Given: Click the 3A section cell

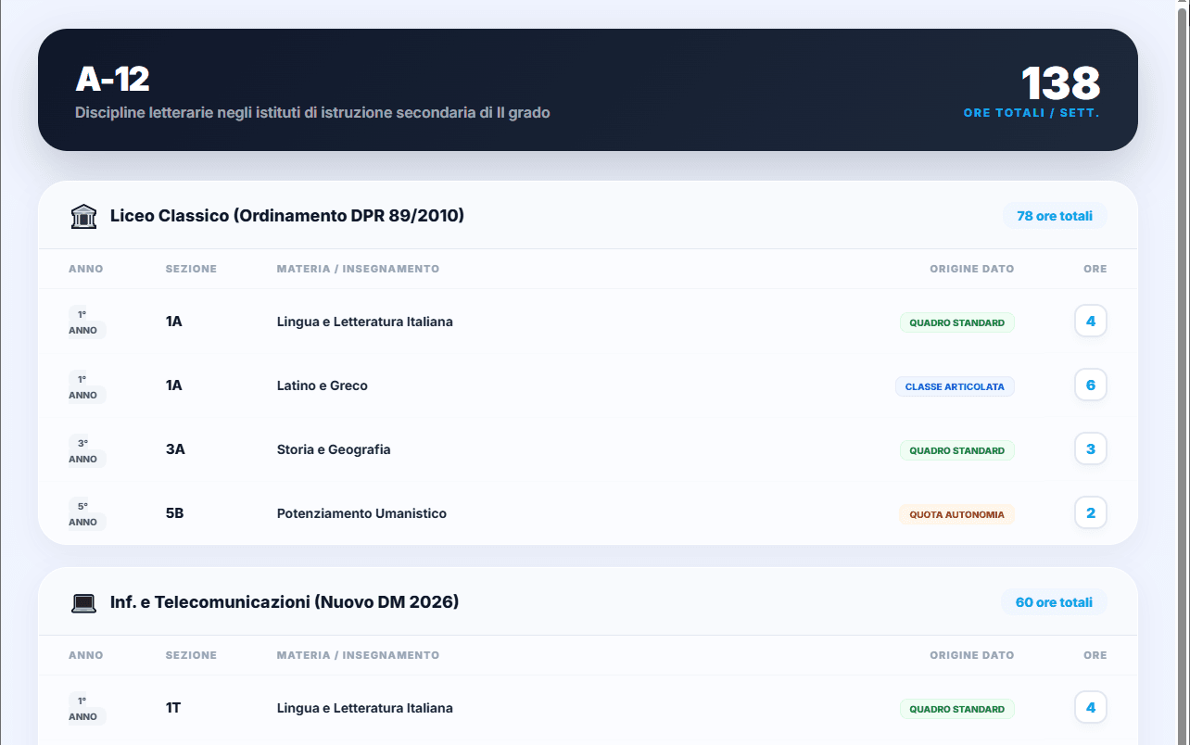Looking at the screenshot, I should click(175, 449).
